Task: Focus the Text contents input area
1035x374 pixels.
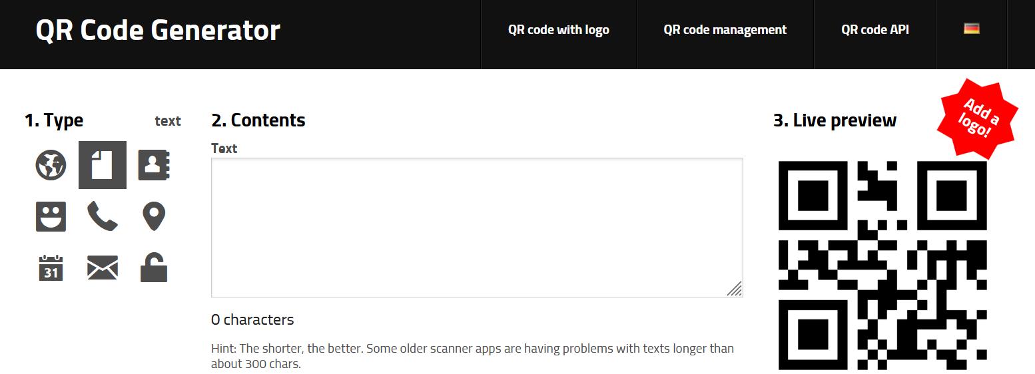Action: click(477, 228)
